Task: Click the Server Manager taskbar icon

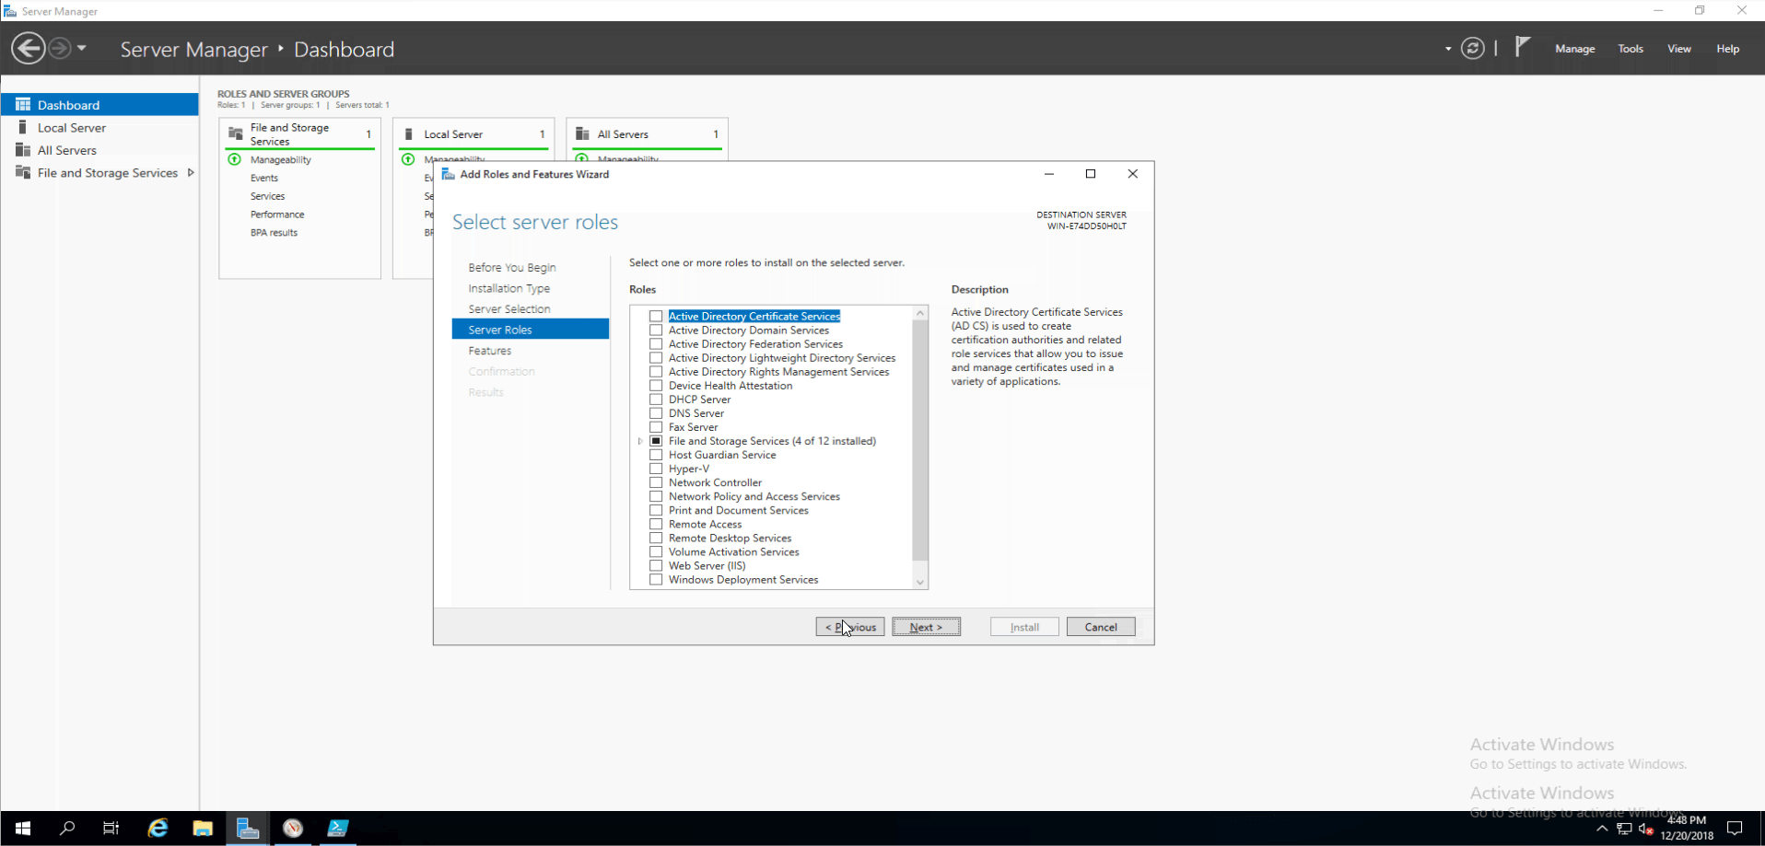Action: (x=248, y=829)
